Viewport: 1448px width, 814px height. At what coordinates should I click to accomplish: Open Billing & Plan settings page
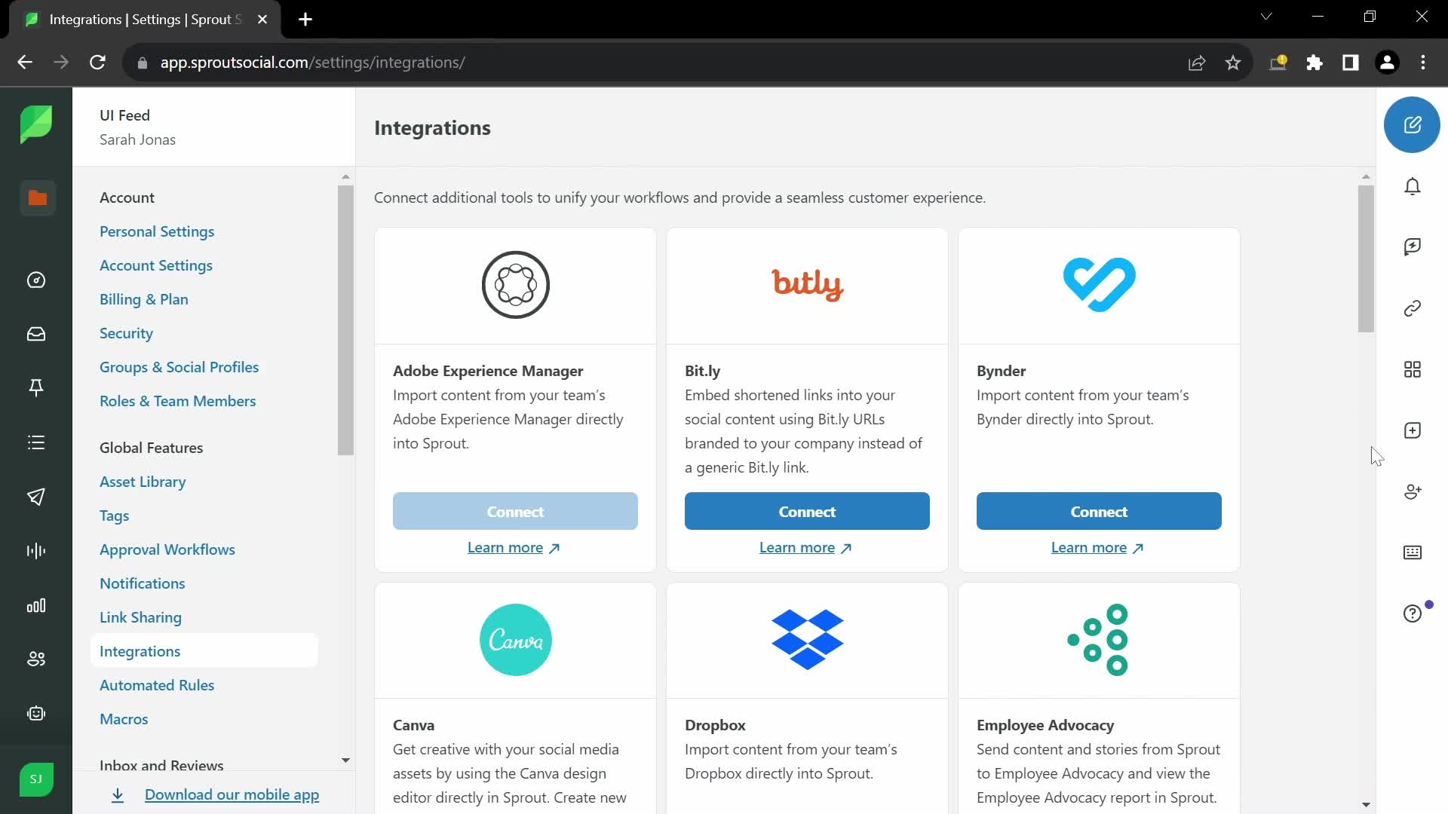(x=144, y=299)
